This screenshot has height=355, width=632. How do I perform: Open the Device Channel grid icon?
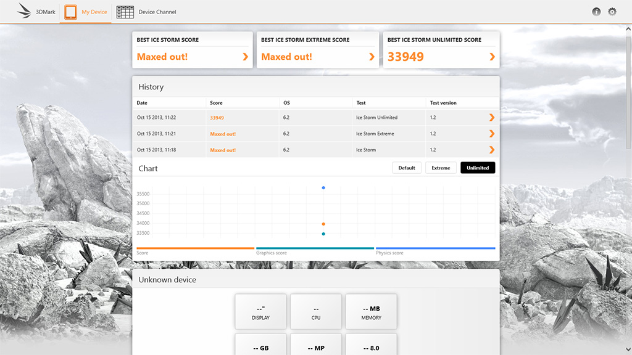tap(125, 12)
